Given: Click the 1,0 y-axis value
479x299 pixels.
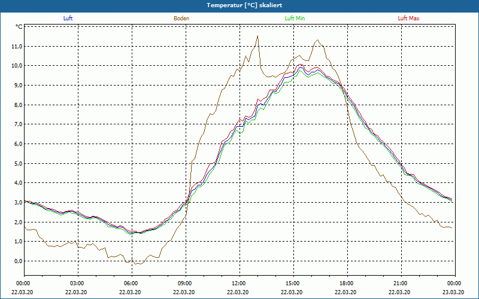Looking at the screenshot, I should [19, 242].
